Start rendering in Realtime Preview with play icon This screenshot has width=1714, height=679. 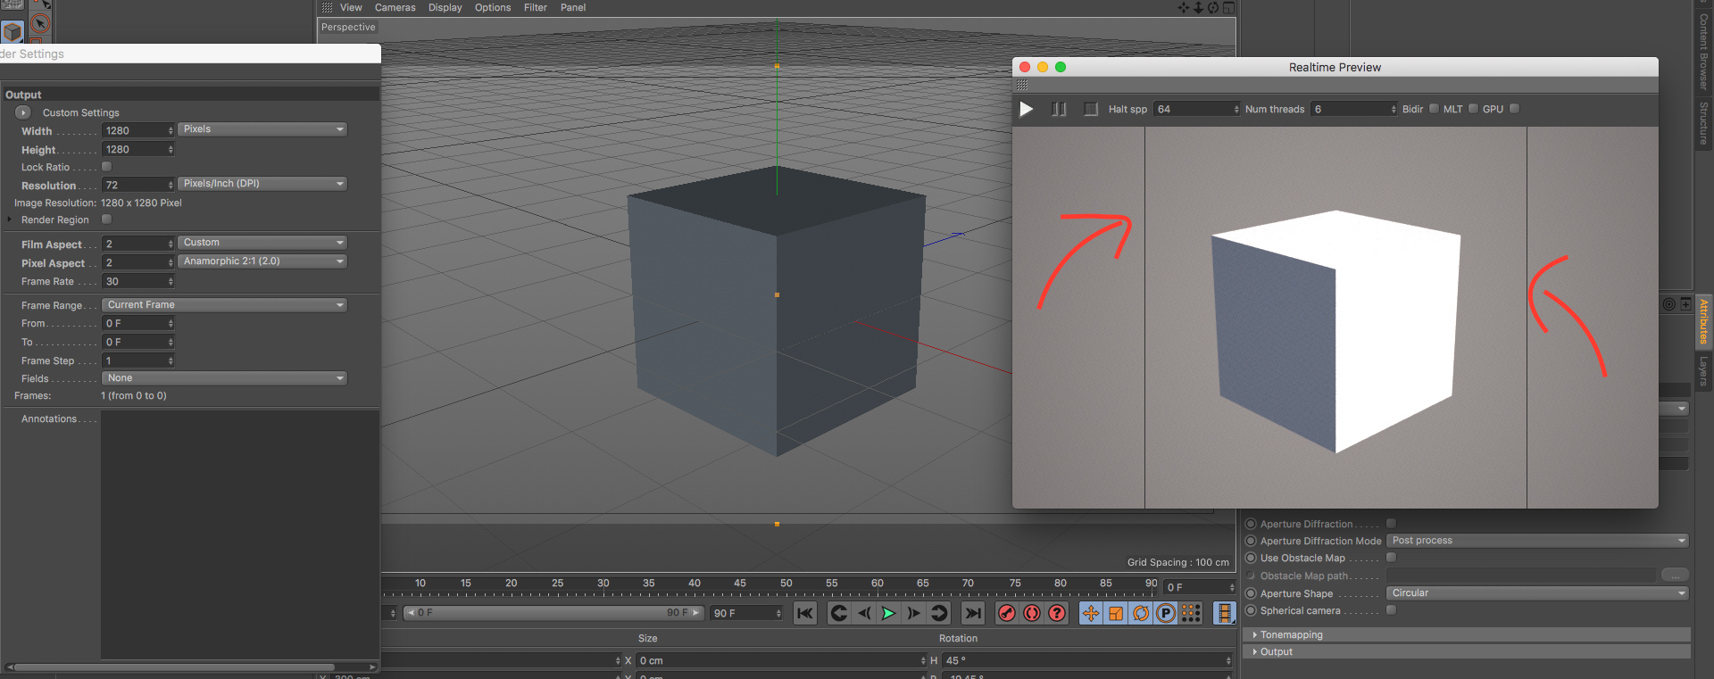[x=1027, y=109]
